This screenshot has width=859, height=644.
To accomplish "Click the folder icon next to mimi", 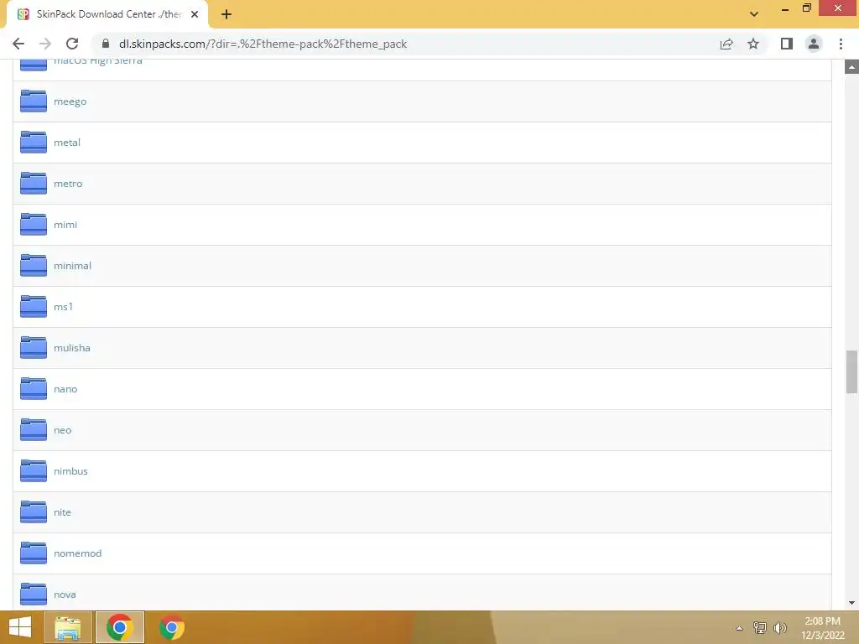I will [34, 225].
